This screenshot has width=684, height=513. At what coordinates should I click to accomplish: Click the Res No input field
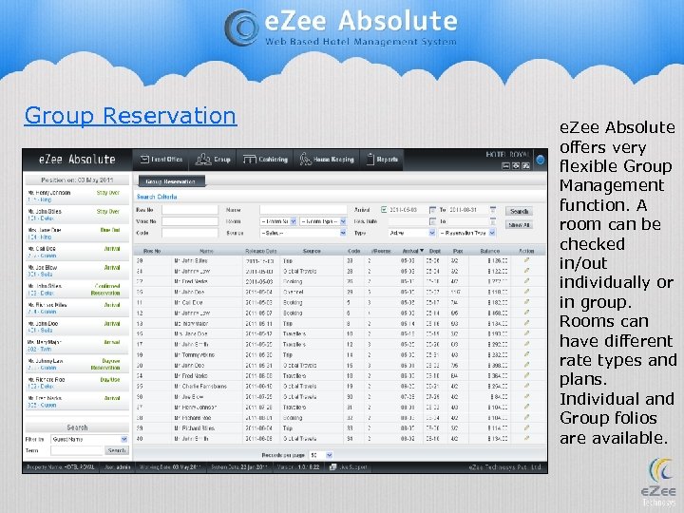click(x=190, y=210)
